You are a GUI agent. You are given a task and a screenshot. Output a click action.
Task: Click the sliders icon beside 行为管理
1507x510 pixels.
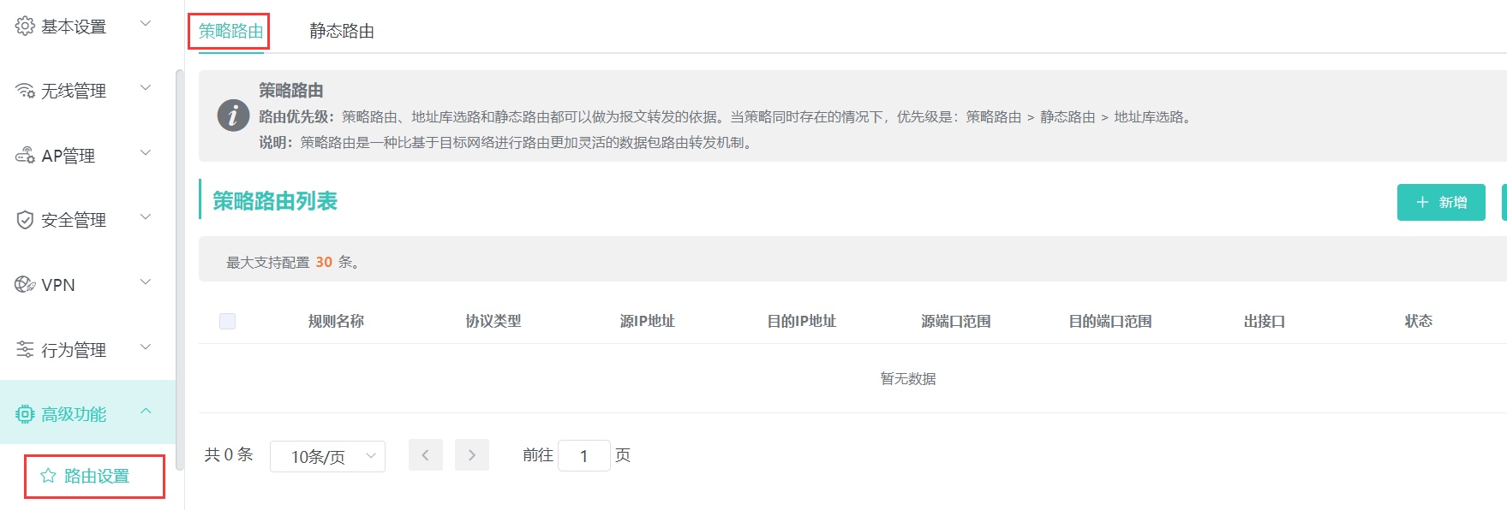coord(25,349)
